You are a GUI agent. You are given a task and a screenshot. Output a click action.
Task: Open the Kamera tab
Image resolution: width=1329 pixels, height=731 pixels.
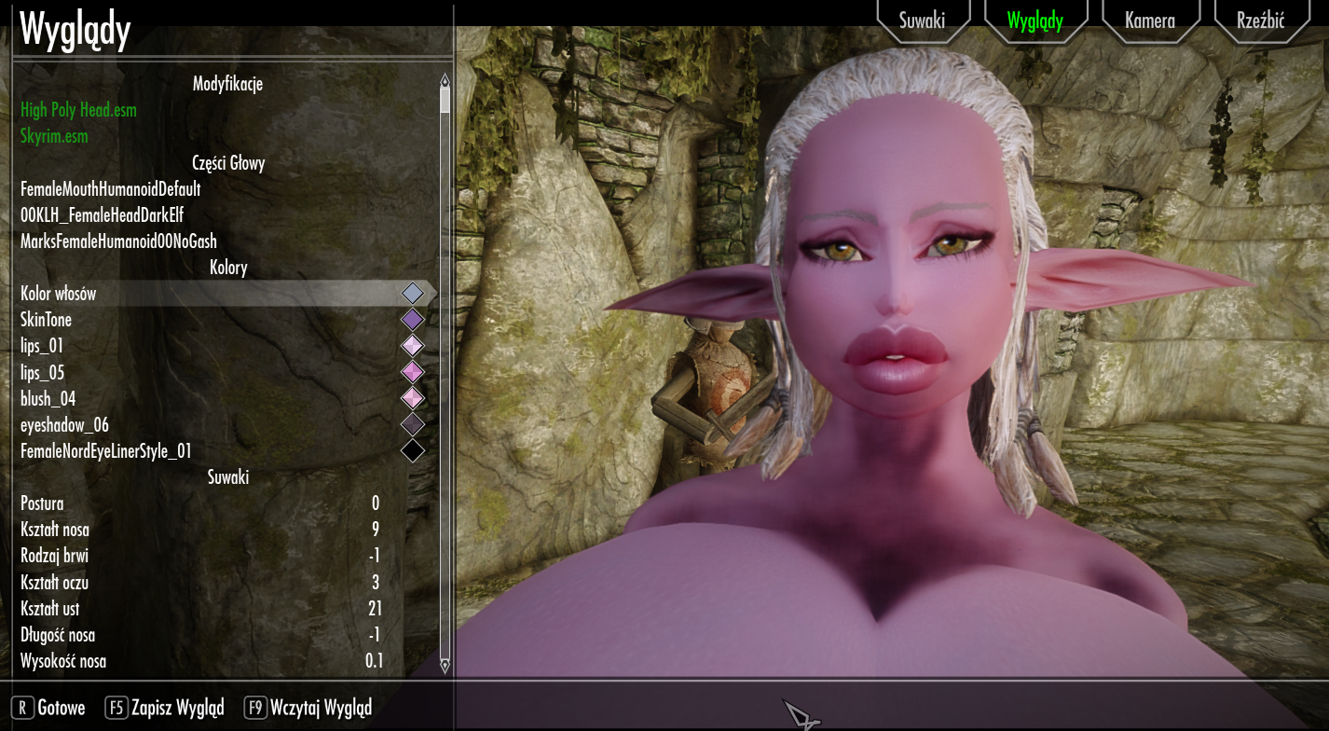(x=1149, y=21)
